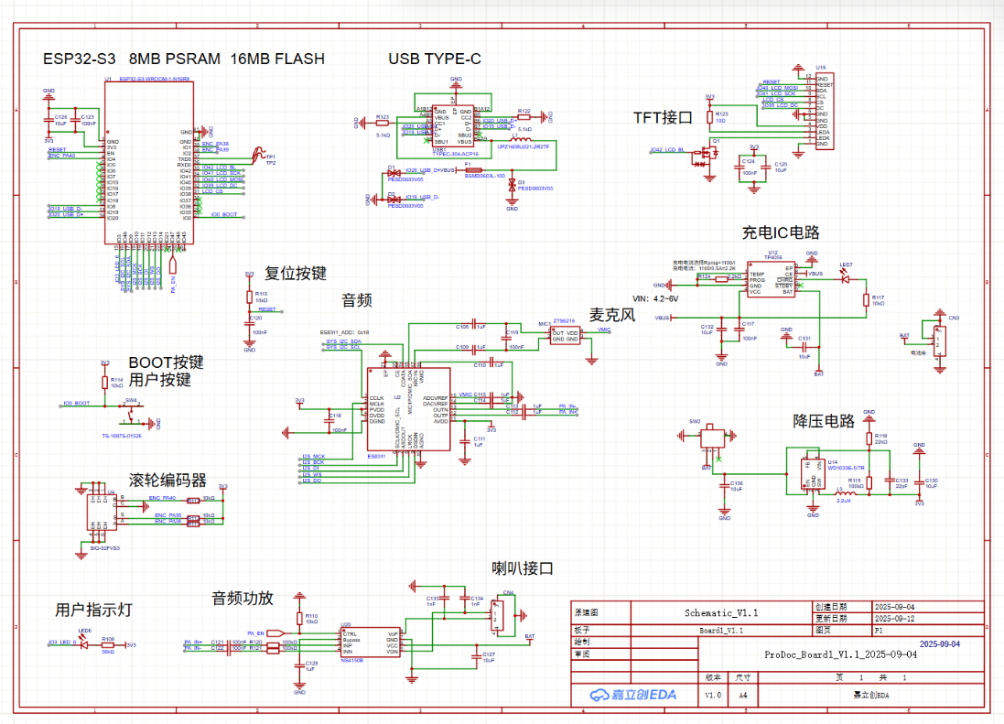Select the L1 inductor on VBUS

point(521,139)
